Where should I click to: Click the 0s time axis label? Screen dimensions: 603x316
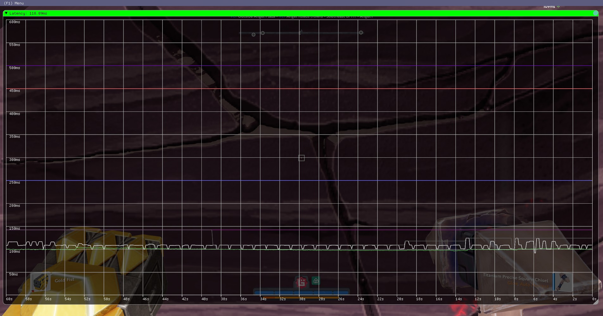[594, 299]
